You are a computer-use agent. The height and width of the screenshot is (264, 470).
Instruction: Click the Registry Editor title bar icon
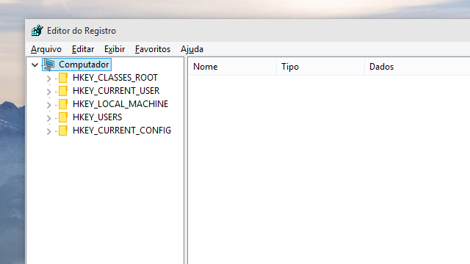click(x=37, y=31)
